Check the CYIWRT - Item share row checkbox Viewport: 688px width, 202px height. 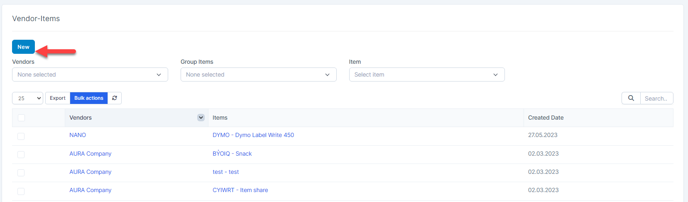[21, 191]
